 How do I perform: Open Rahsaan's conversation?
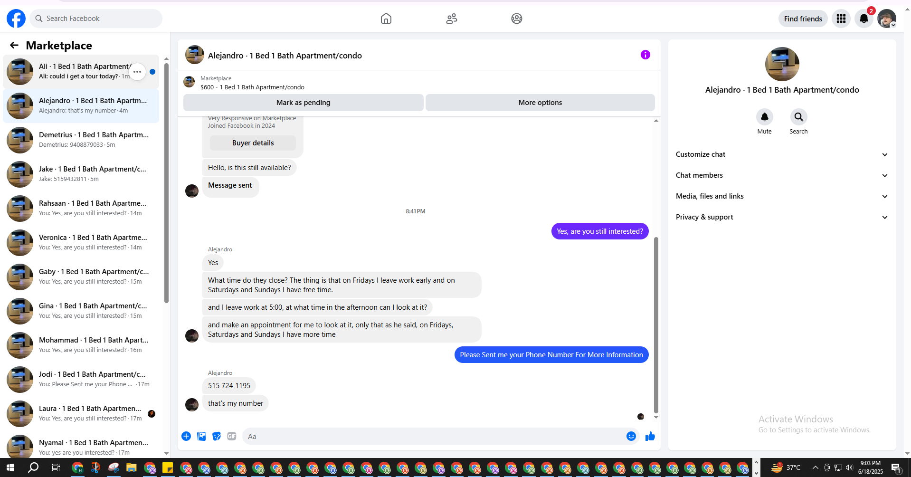pos(81,209)
